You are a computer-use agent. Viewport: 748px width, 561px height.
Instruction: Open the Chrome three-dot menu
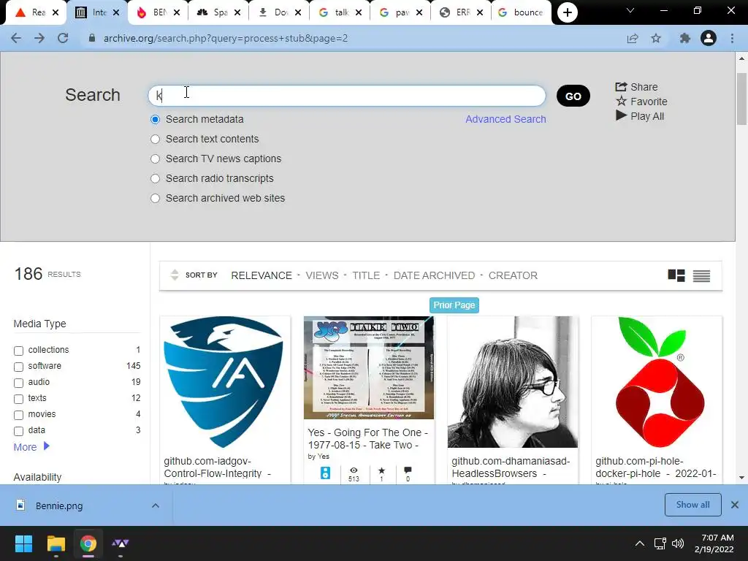pyautogui.click(x=732, y=38)
